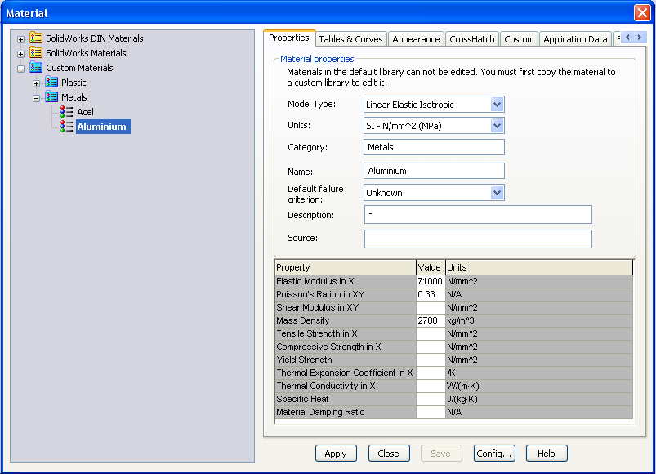This screenshot has width=656, height=474.
Task: Click the Custom Materials library icon
Action: [x=36, y=67]
